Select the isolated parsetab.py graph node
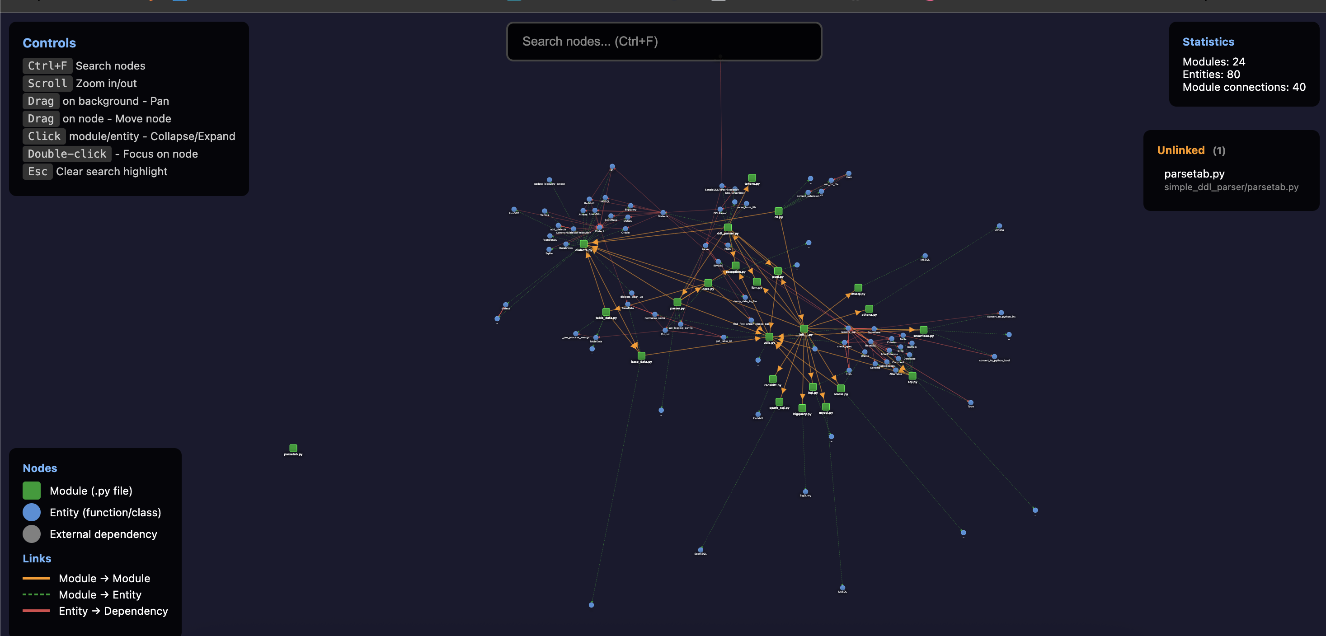Viewport: 1326px width, 636px height. (293, 448)
